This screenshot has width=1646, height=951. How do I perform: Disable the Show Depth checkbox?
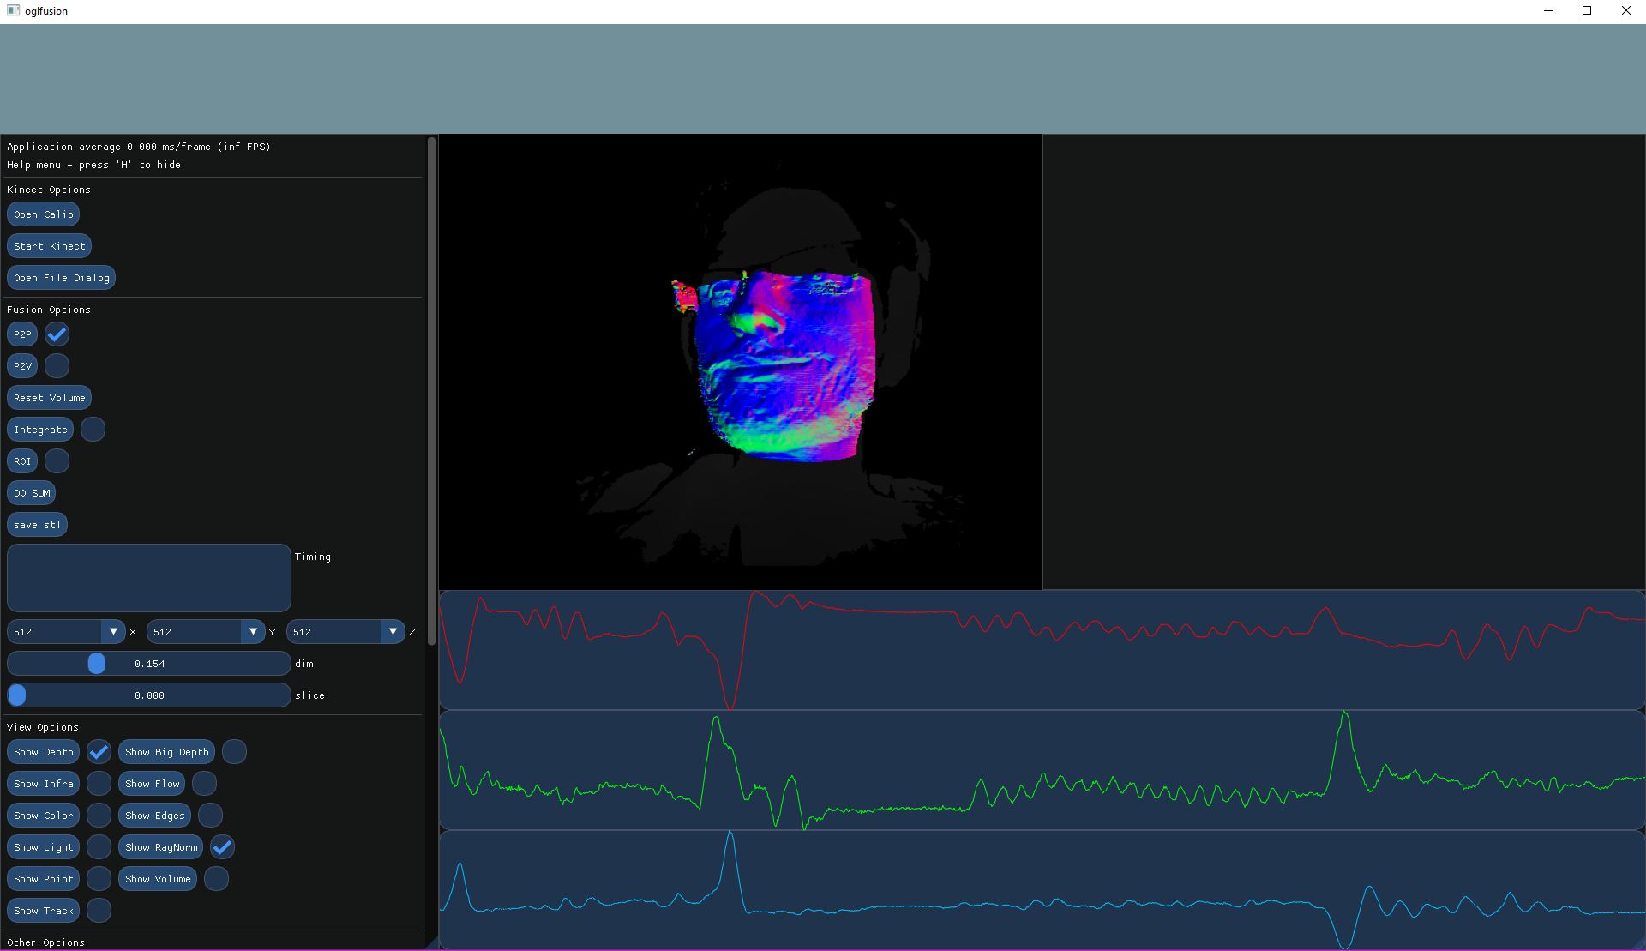coord(99,752)
